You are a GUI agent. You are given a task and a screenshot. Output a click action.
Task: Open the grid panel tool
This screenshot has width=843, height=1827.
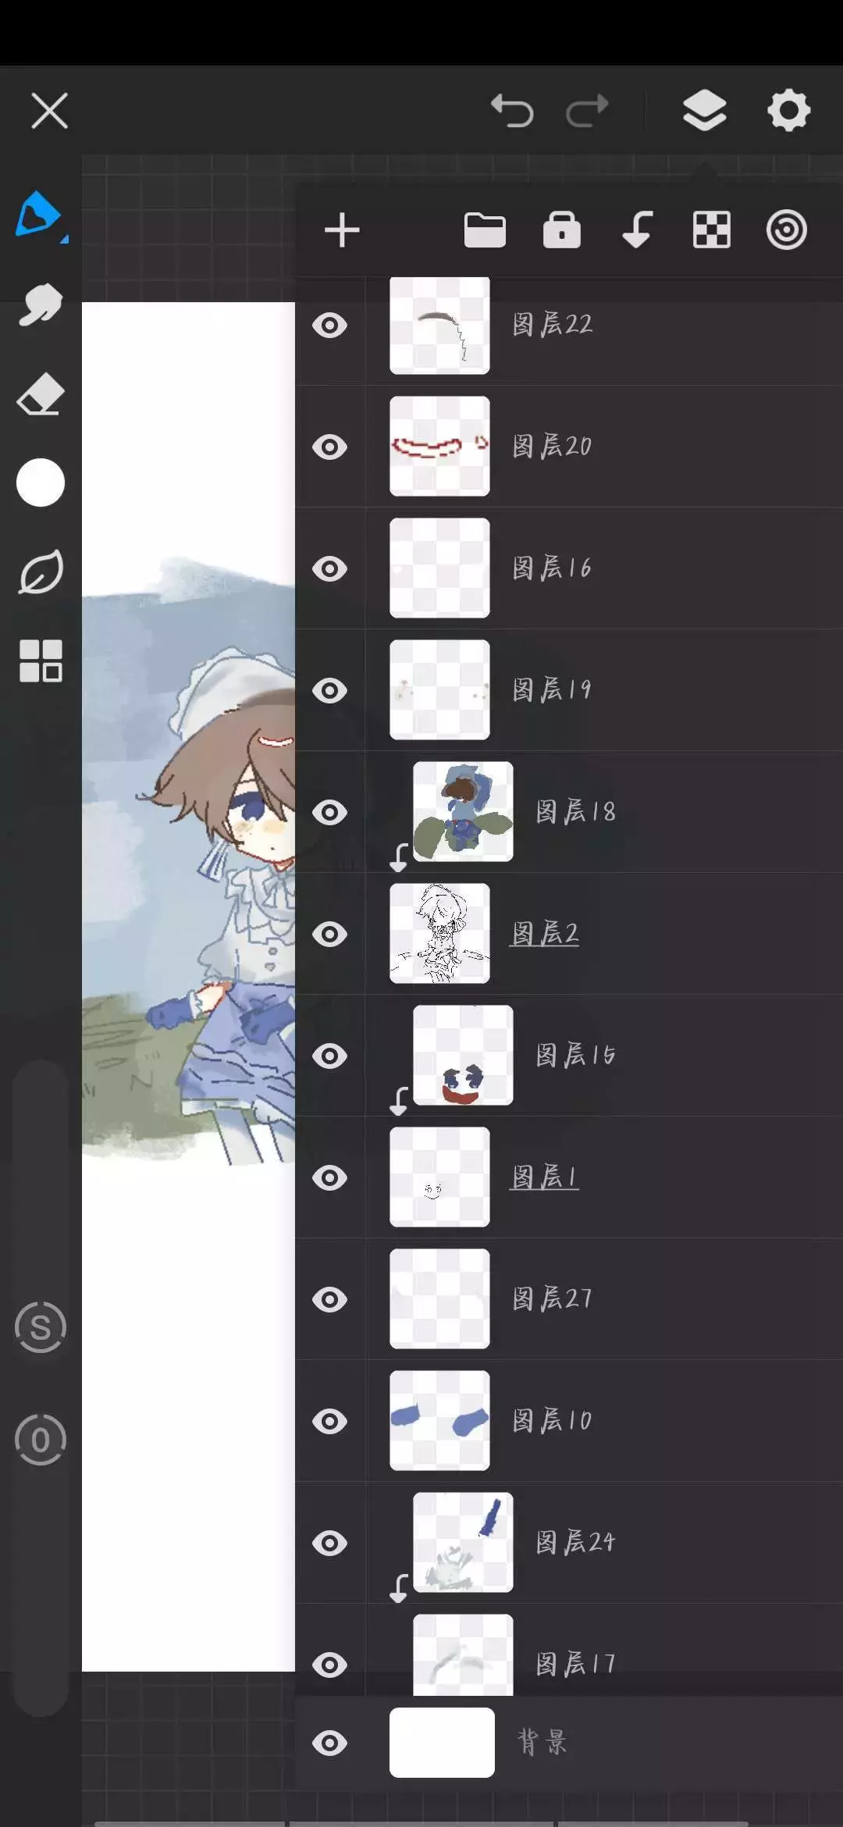tap(41, 661)
